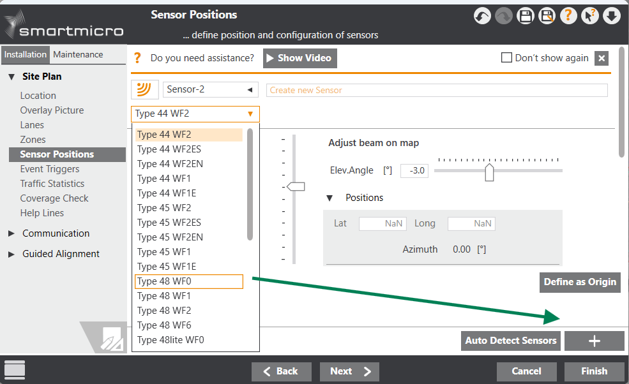Expand the Communication section
Viewport: 629px width, 384px height.
(11, 233)
